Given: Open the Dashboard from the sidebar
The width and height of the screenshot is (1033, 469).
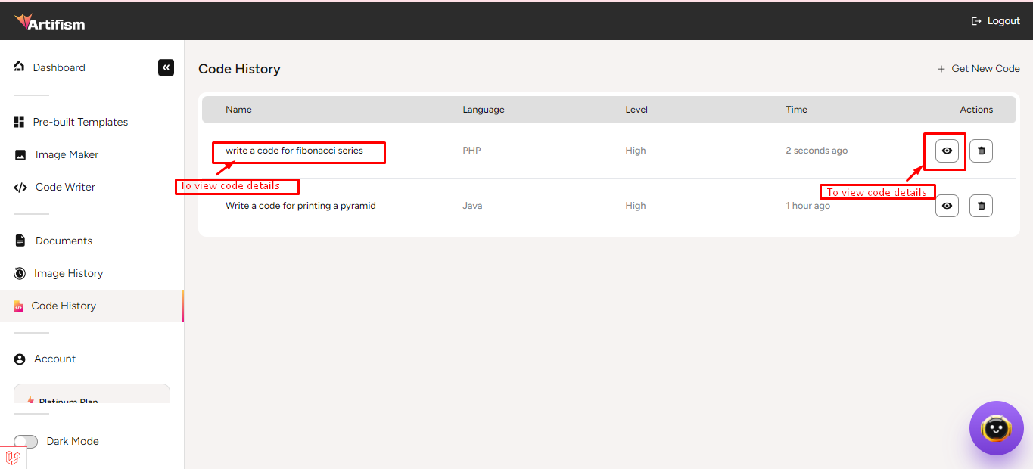Looking at the screenshot, I should tap(58, 67).
